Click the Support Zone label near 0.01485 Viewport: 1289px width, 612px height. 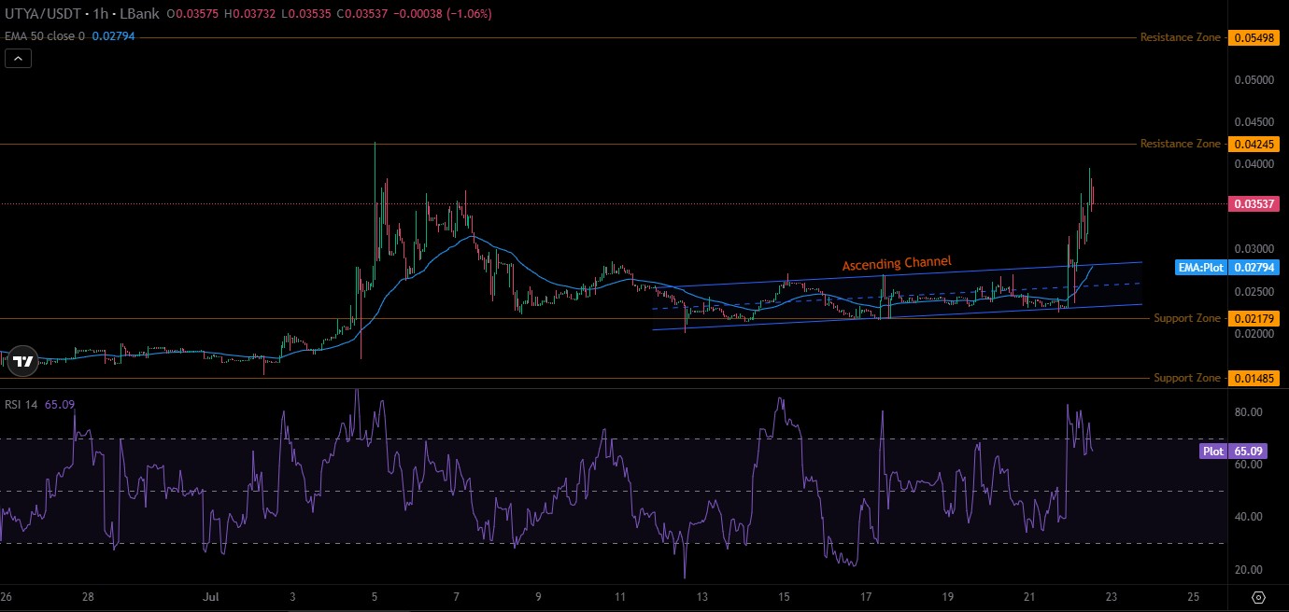[1187, 378]
